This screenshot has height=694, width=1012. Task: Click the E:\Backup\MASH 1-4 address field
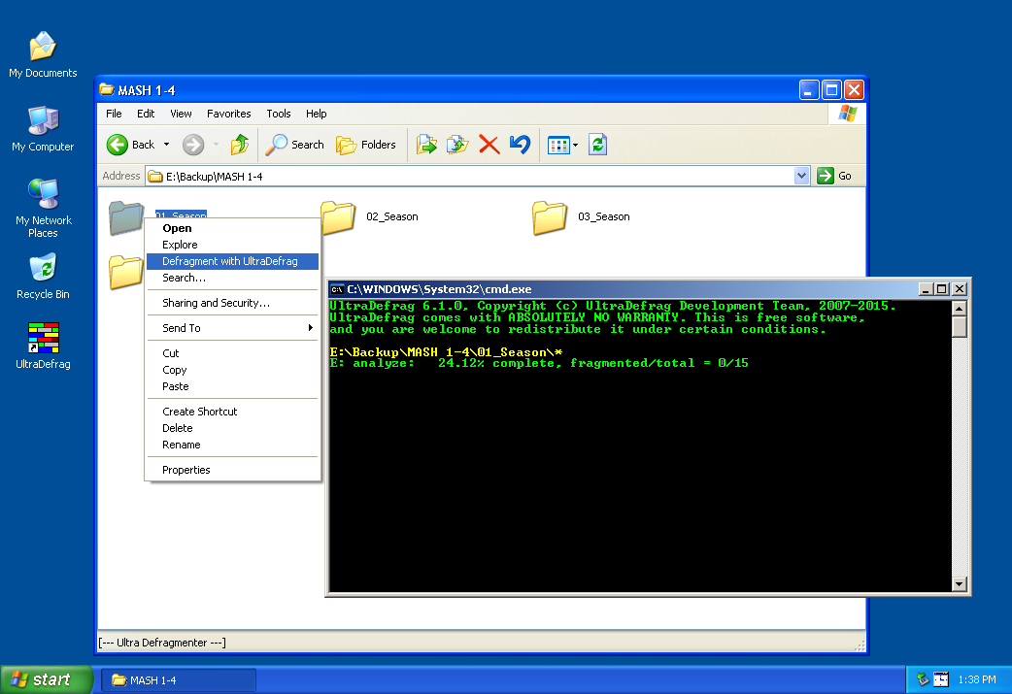(x=466, y=176)
